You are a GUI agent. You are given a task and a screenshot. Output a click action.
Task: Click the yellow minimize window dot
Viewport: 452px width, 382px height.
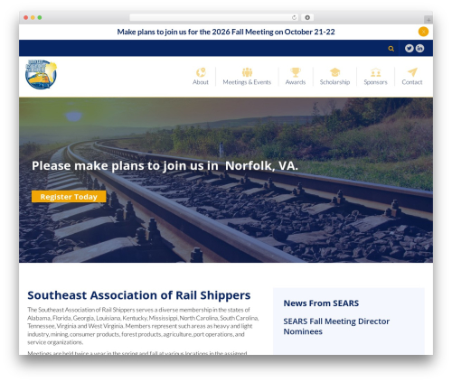click(33, 17)
